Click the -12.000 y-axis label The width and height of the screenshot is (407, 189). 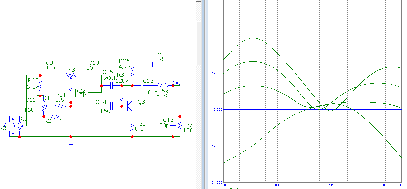click(x=216, y=146)
